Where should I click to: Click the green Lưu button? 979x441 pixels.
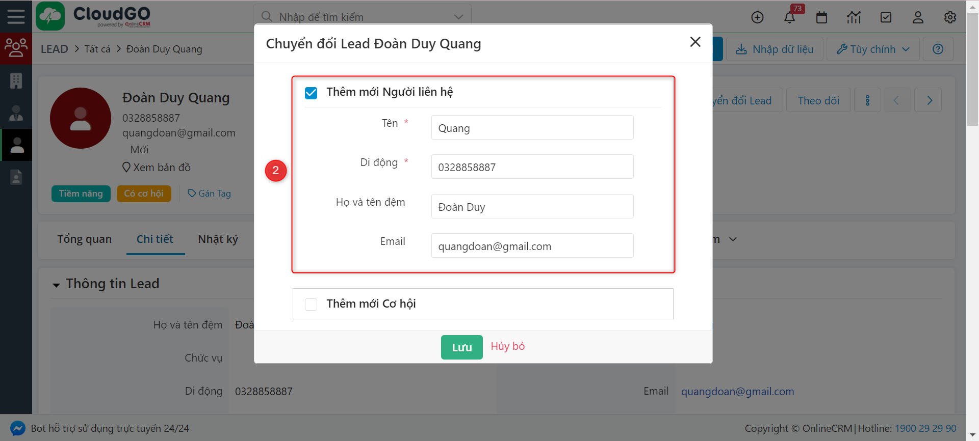[x=461, y=347]
